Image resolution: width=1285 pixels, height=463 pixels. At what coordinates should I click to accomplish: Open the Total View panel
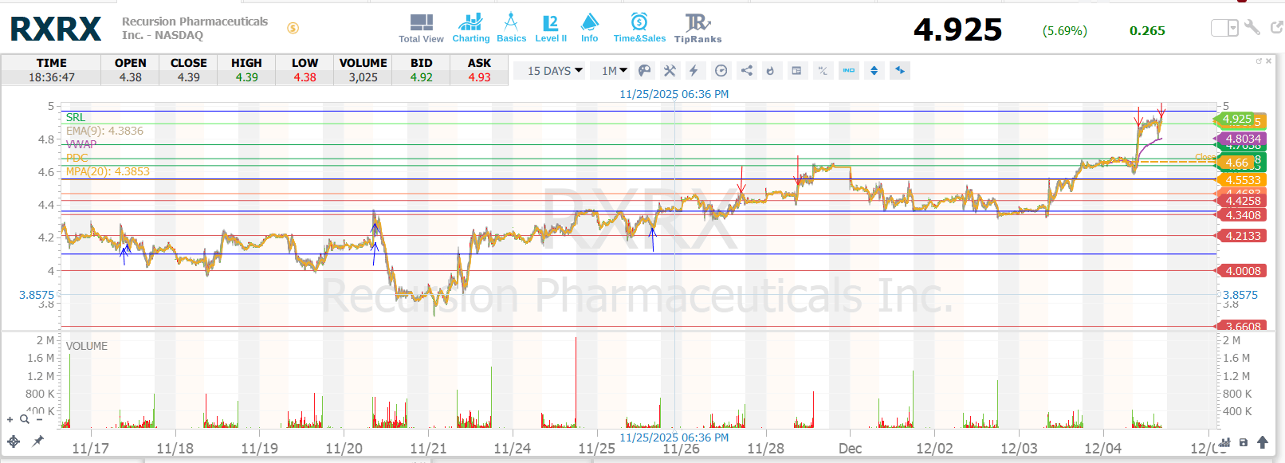(x=421, y=28)
